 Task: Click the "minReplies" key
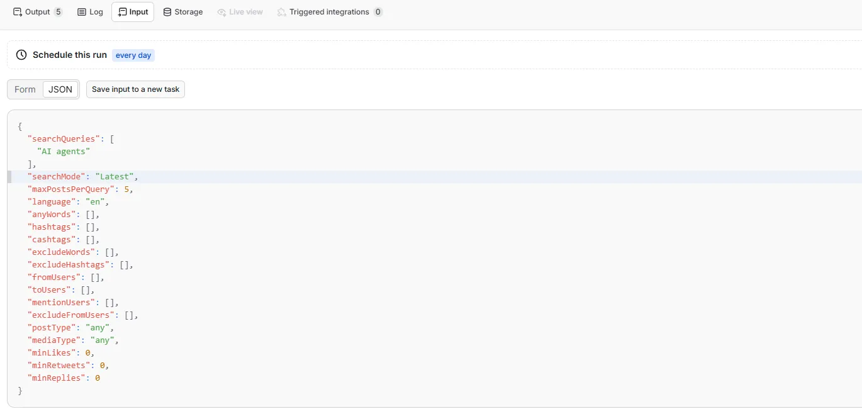(x=57, y=378)
